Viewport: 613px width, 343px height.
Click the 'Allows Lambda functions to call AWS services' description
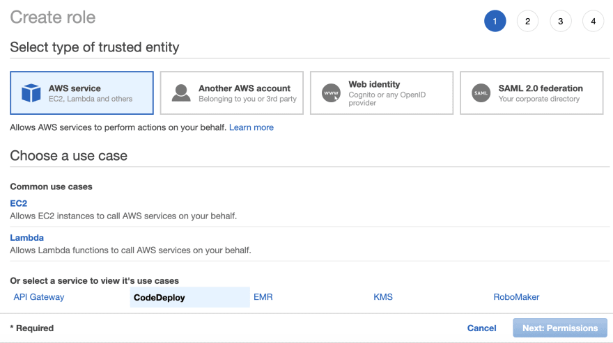[130, 250]
